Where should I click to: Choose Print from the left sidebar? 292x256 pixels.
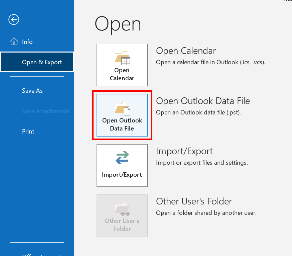pyautogui.click(x=28, y=132)
